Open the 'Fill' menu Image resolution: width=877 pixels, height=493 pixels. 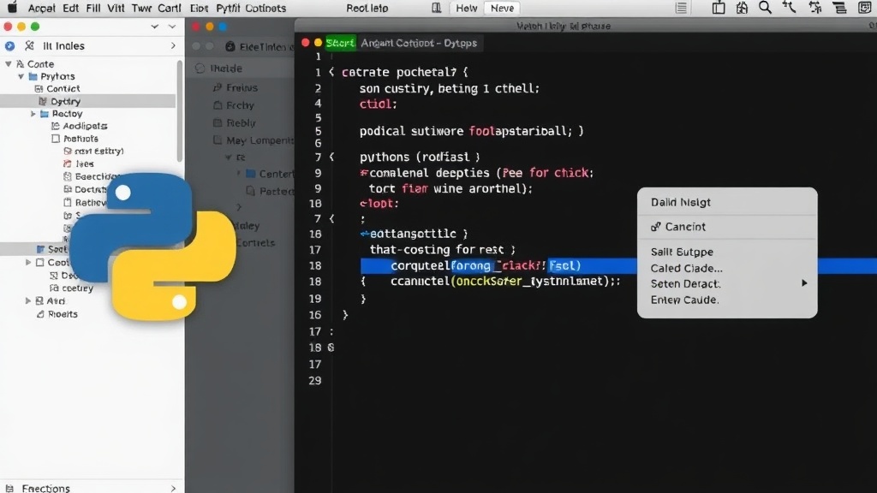[x=92, y=9]
